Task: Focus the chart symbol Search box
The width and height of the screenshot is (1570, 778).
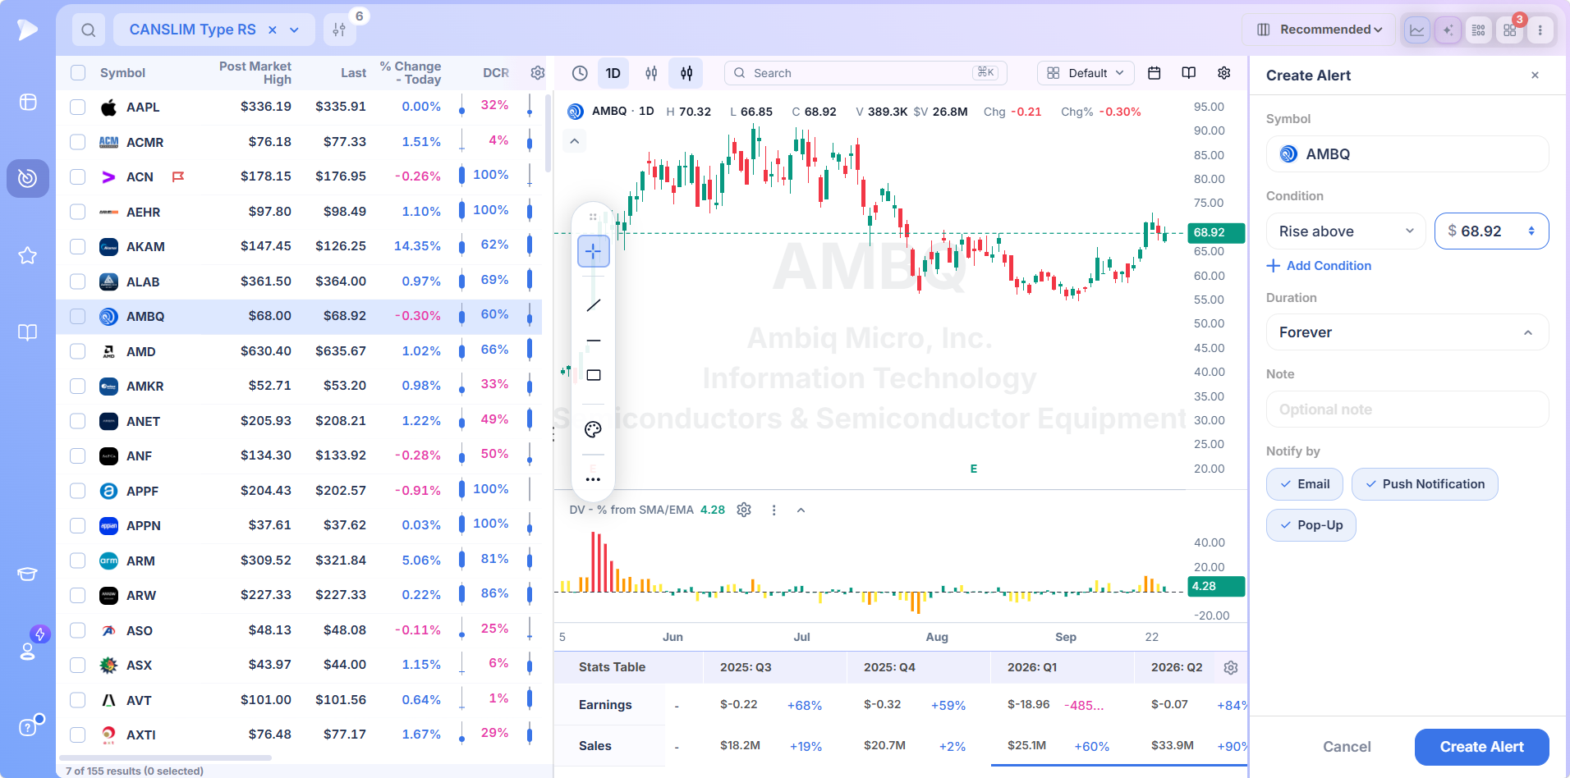Action: tap(865, 73)
